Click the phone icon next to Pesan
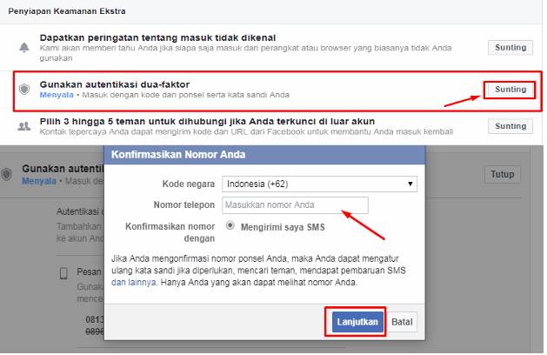The height and width of the screenshot is (355, 547). pos(63,274)
